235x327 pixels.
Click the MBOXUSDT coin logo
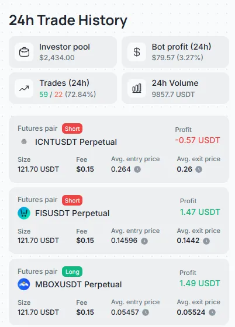pyautogui.click(x=24, y=284)
